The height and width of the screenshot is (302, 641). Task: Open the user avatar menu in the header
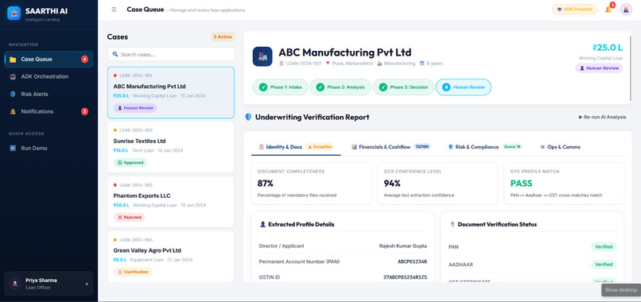(x=626, y=9)
